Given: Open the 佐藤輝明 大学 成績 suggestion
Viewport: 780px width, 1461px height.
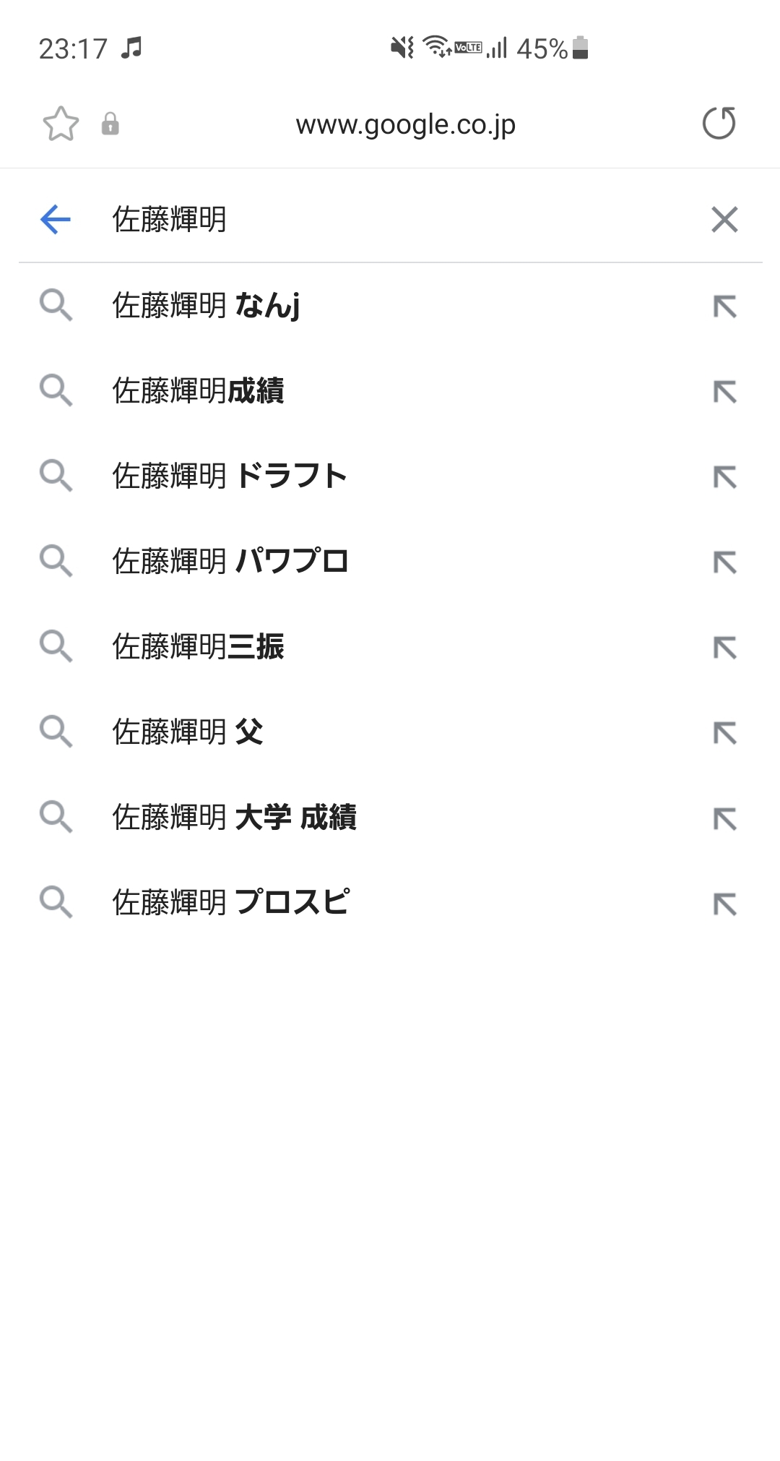Looking at the screenshot, I should pyautogui.click(x=234, y=817).
